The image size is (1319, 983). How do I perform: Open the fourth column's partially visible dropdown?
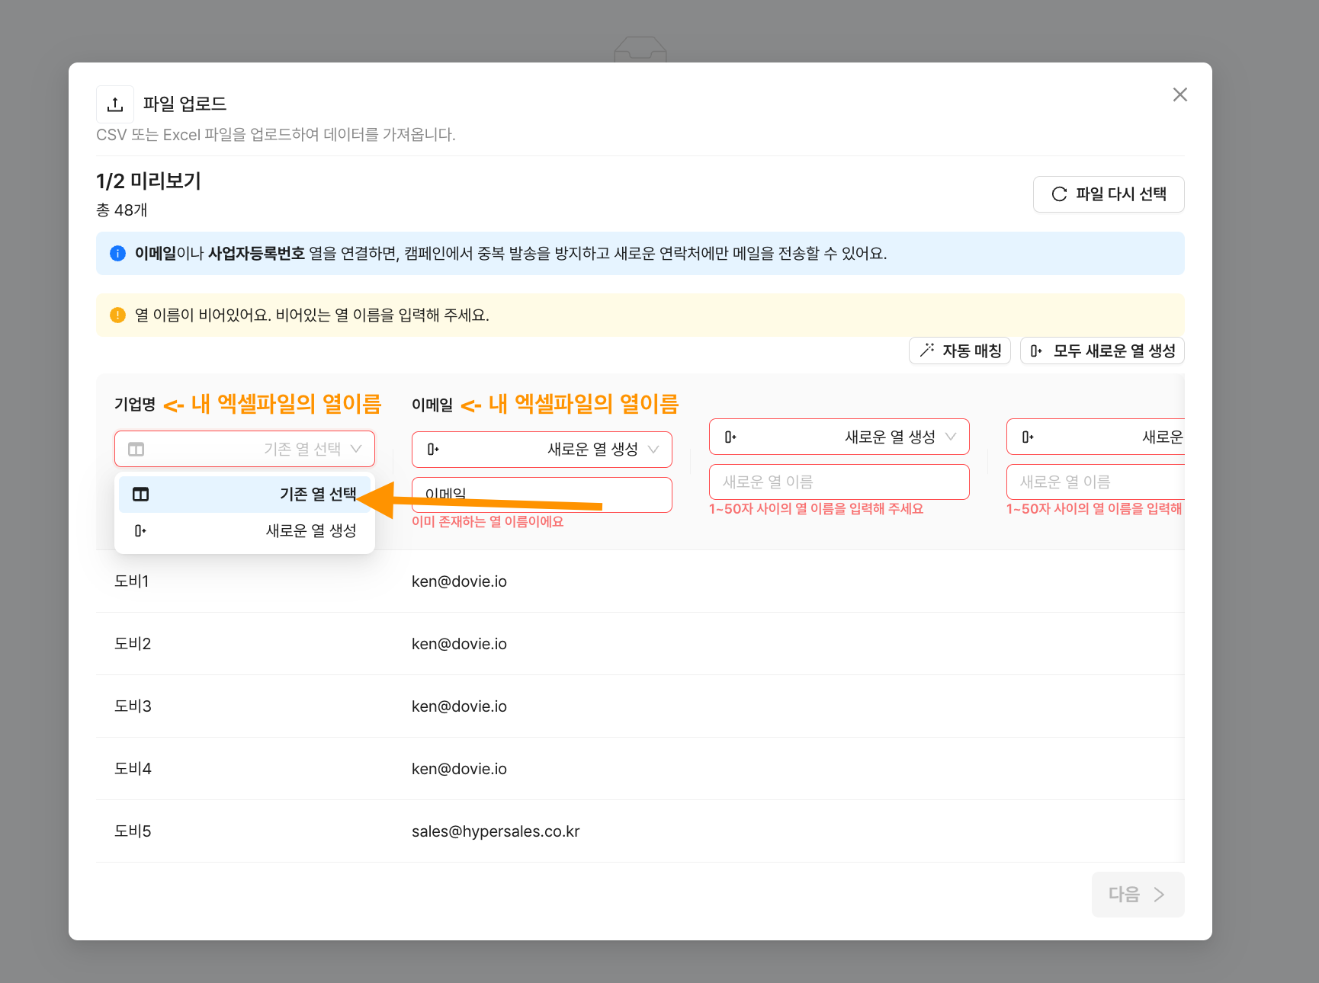click(x=1095, y=437)
